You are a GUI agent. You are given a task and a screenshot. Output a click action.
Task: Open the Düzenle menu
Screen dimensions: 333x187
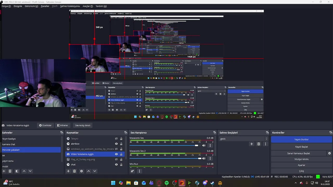(18, 6)
